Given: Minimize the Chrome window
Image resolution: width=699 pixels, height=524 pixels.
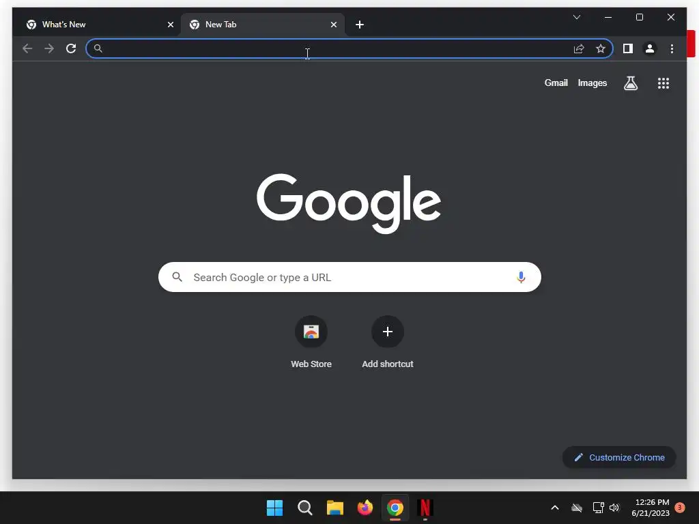Looking at the screenshot, I should pos(608,17).
